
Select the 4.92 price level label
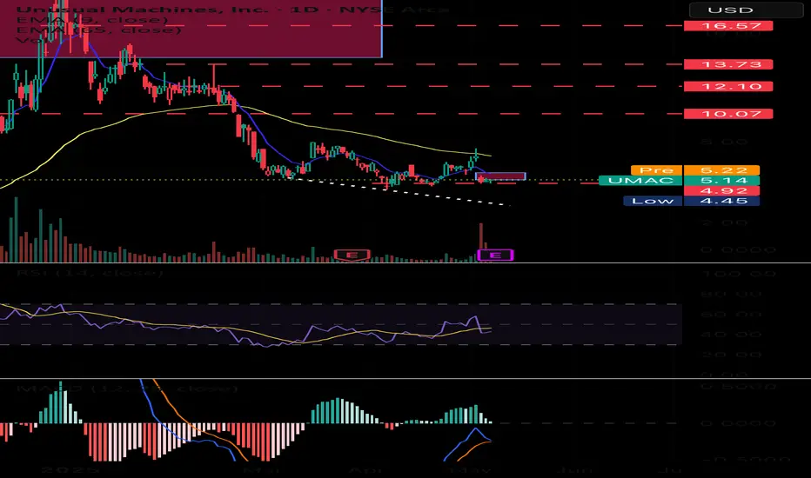tap(721, 190)
